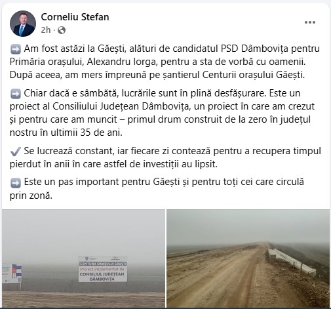The height and width of the screenshot is (309, 331).
Task: Click the Centura Orașului Găești billboard sign
Action: 103,269
